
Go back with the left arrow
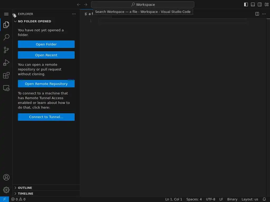coord(79,5)
